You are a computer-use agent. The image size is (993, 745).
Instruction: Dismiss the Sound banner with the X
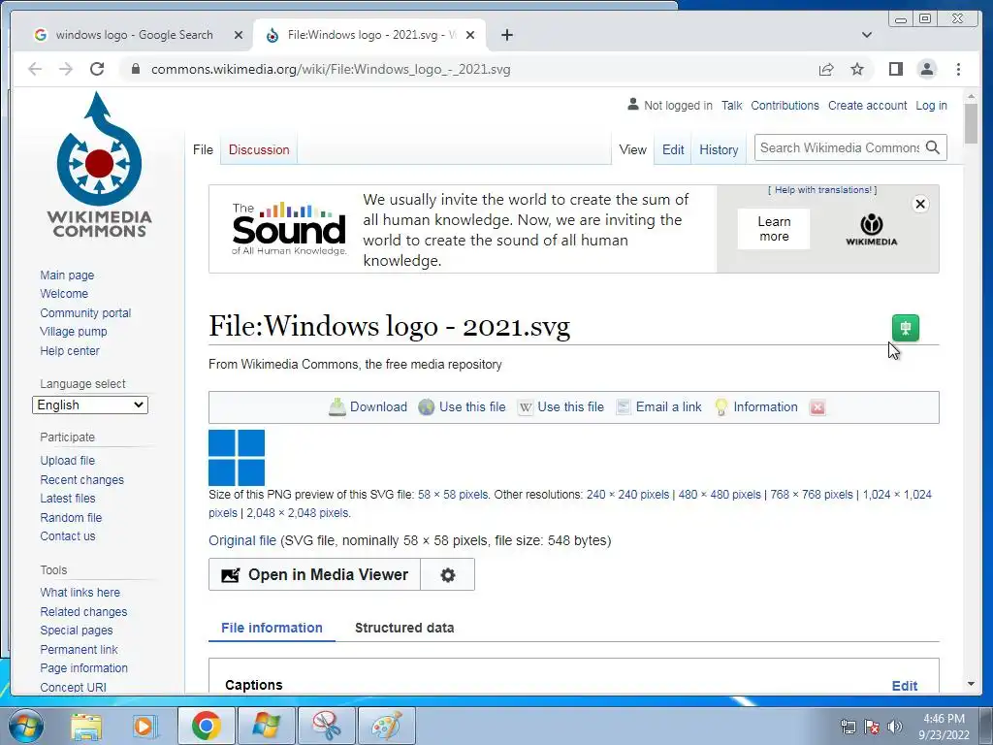(x=920, y=204)
